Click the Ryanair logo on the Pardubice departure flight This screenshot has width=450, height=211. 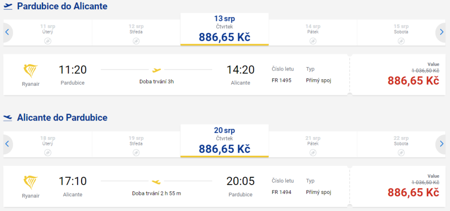[31, 71]
